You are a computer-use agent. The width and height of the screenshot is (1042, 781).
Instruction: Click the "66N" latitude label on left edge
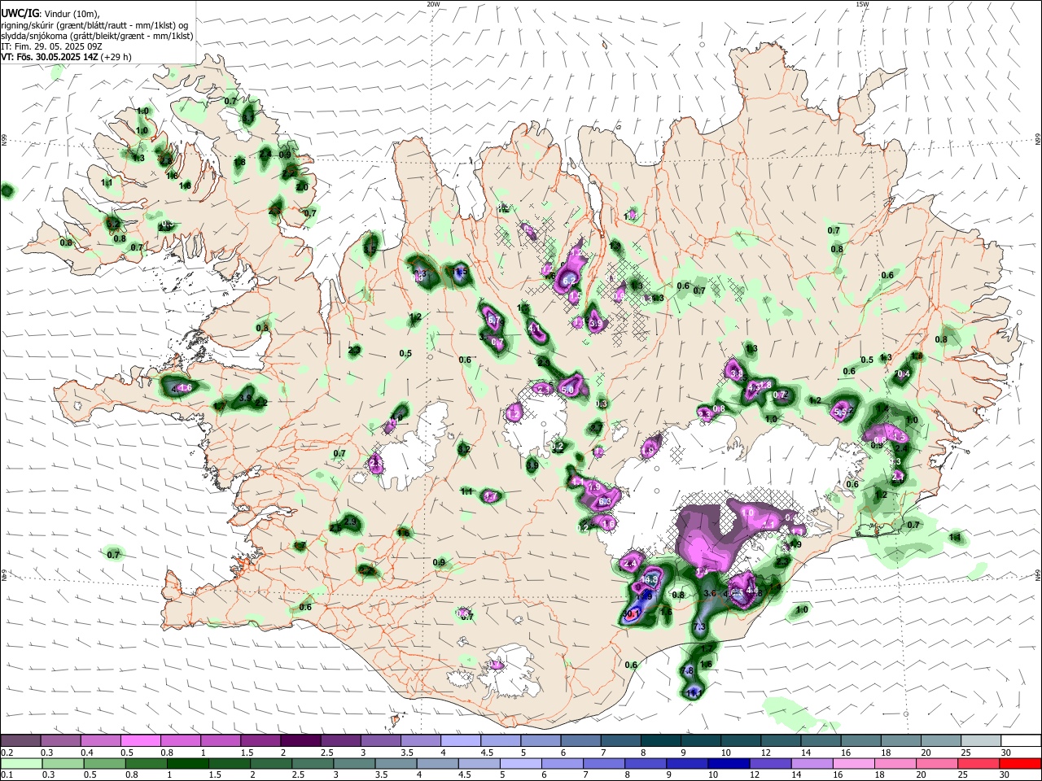[x=4, y=141]
